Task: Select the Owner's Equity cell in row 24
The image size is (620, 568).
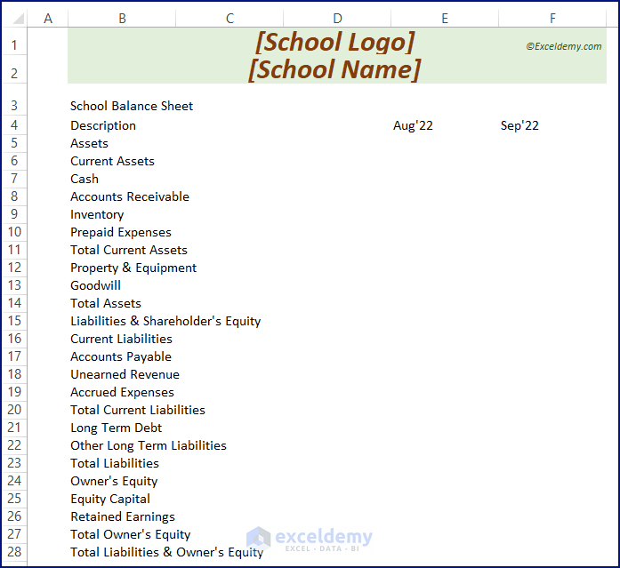Action: (x=114, y=481)
